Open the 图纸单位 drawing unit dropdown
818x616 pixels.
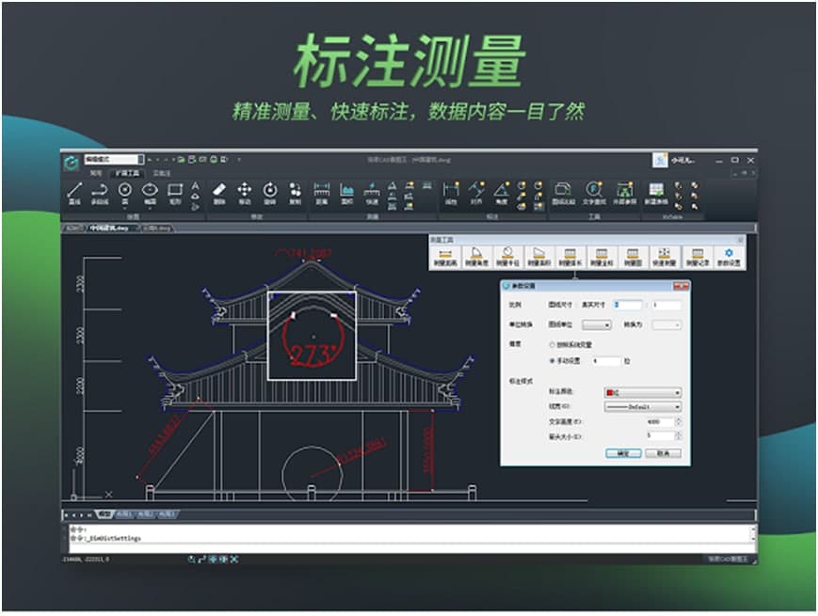pos(596,324)
